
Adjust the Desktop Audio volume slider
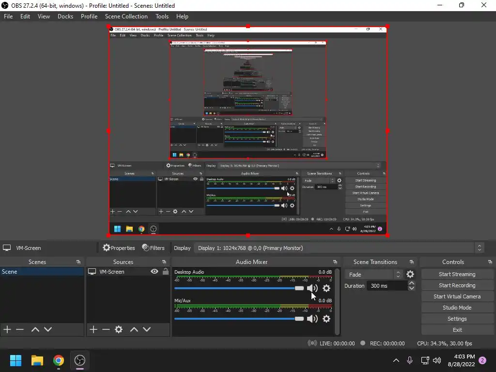[x=239, y=288]
